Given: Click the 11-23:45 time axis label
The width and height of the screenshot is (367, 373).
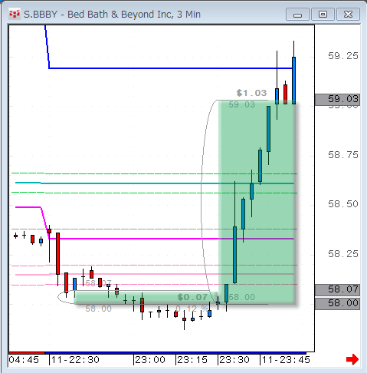Looking at the screenshot, I should tap(286, 360).
